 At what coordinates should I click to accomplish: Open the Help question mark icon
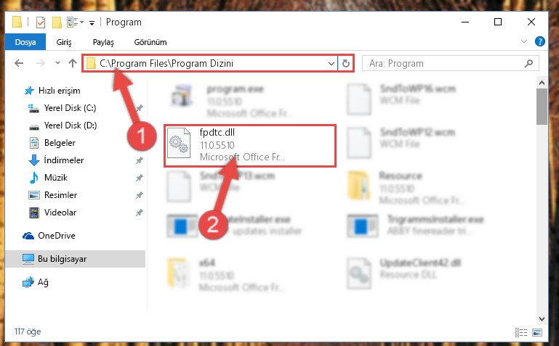click(x=540, y=41)
